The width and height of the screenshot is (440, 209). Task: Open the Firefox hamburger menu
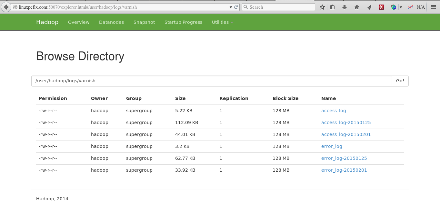pyautogui.click(x=434, y=7)
